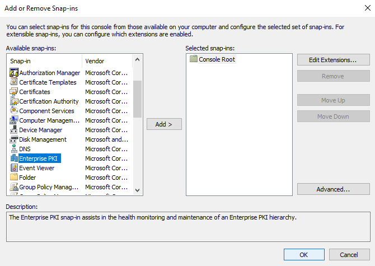Select the Folder snap-in icon

[15, 178]
